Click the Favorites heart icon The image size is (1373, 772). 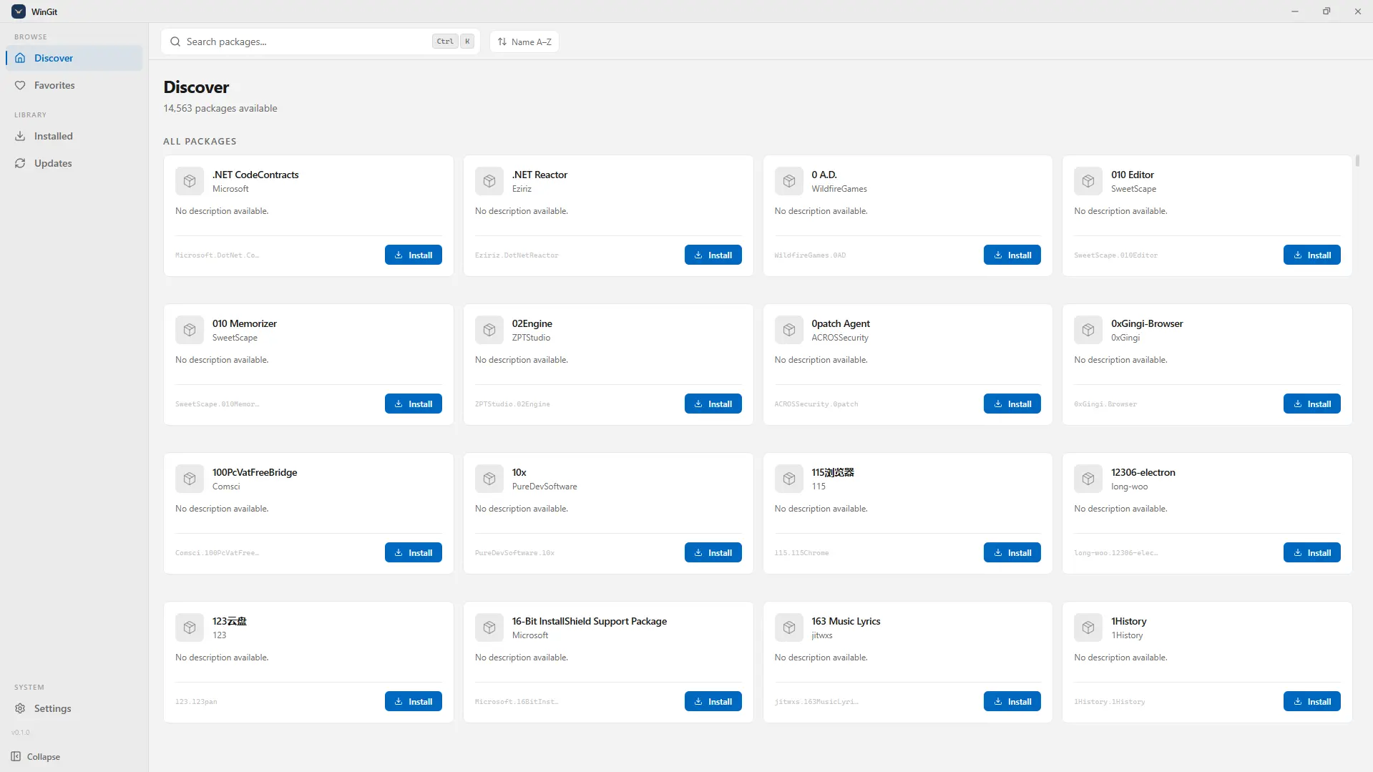point(20,85)
